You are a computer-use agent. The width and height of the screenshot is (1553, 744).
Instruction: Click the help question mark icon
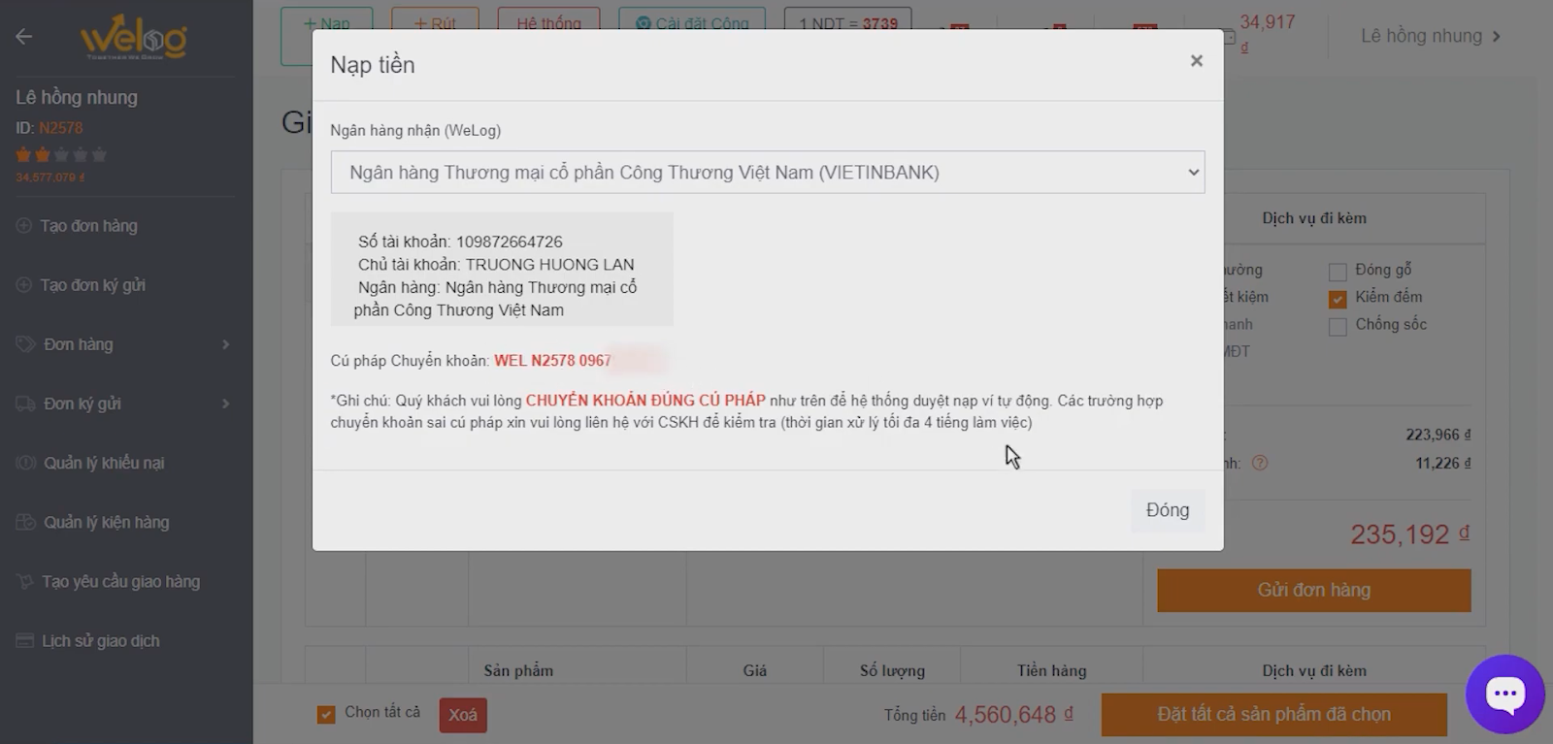tap(1260, 463)
